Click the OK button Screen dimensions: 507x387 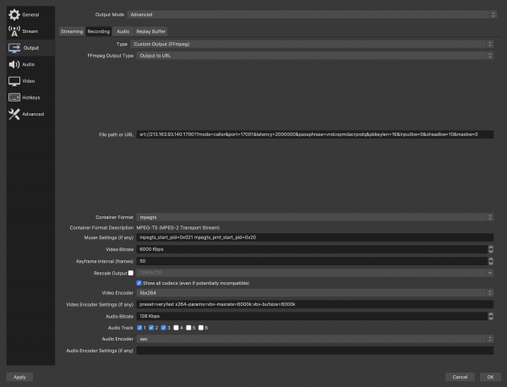pos(490,377)
